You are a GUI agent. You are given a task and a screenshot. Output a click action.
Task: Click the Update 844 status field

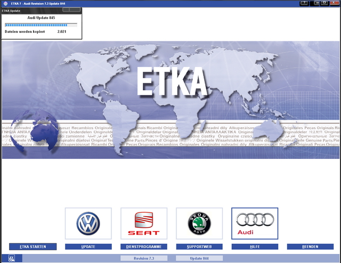[x=199, y=258]
